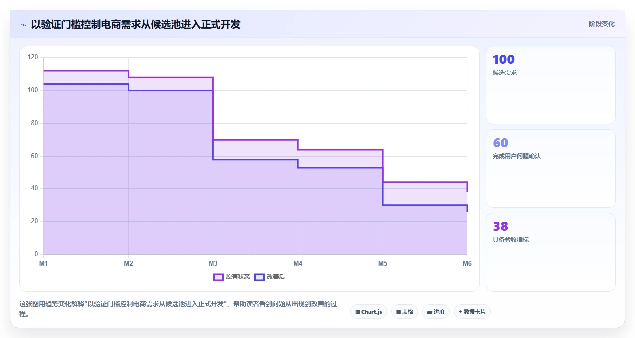Image resolution: width=635 pixels, height=338 pixels.
Task: Select the 60 完成用户问题确认 card
Action: [x=551, y=169]
